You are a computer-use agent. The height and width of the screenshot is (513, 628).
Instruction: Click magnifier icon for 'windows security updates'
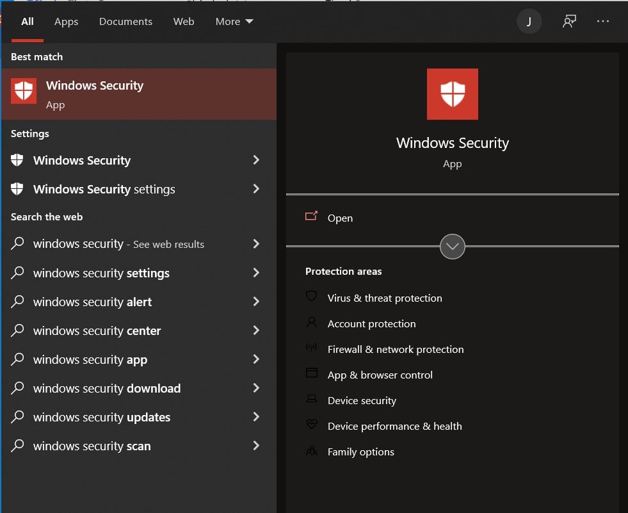pos(17,417)
